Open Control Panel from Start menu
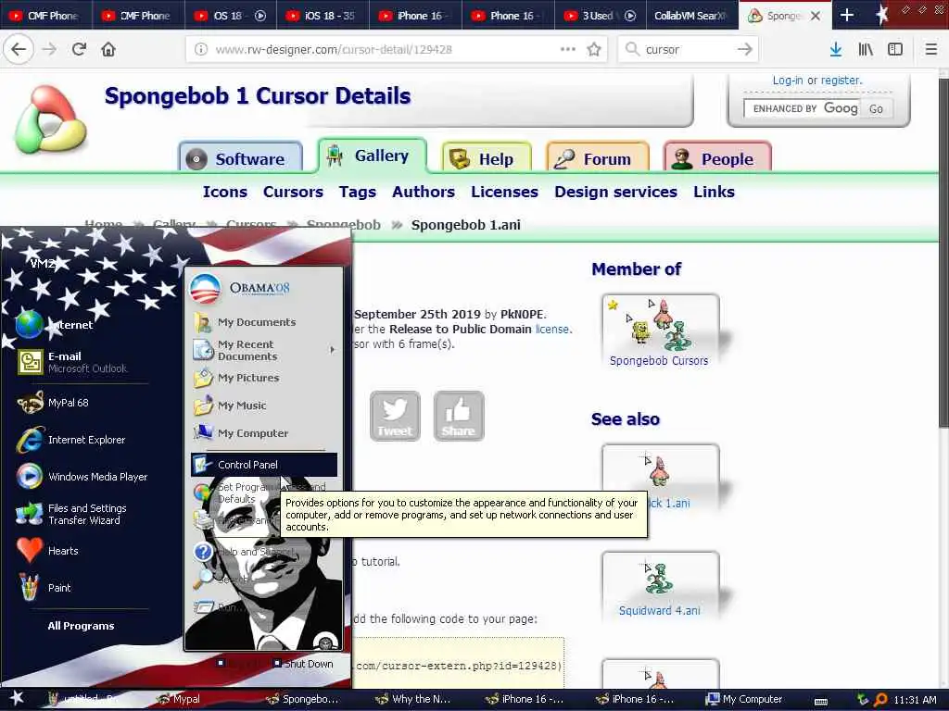This screenshot has height=711, width=949. (x=264, y=465)
